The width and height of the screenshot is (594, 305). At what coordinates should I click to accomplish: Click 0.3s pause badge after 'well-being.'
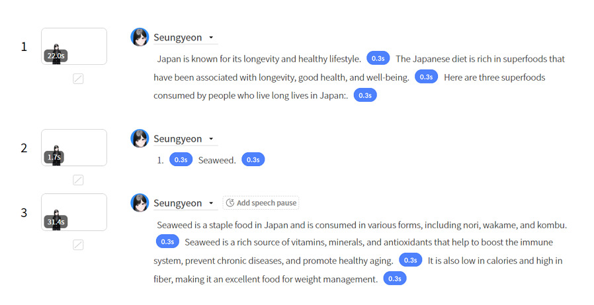(426, 77)
